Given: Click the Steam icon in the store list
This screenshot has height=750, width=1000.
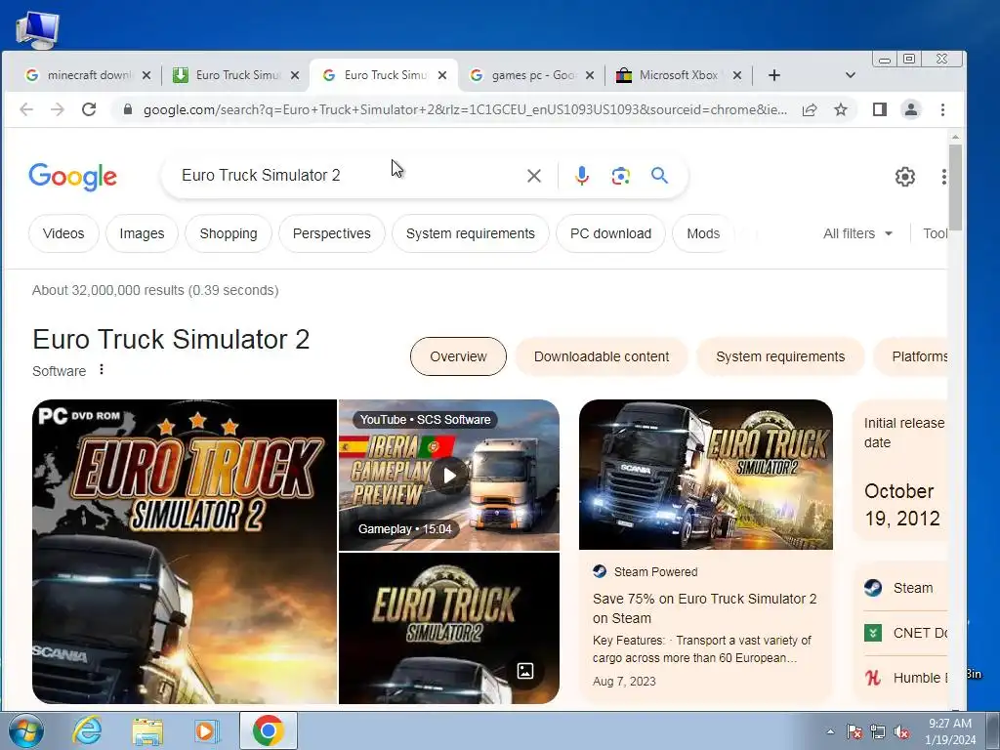Looking at the screenshot, I should 873,587.
